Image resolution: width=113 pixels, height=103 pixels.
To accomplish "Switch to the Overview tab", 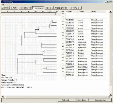I will click(6, 8).
